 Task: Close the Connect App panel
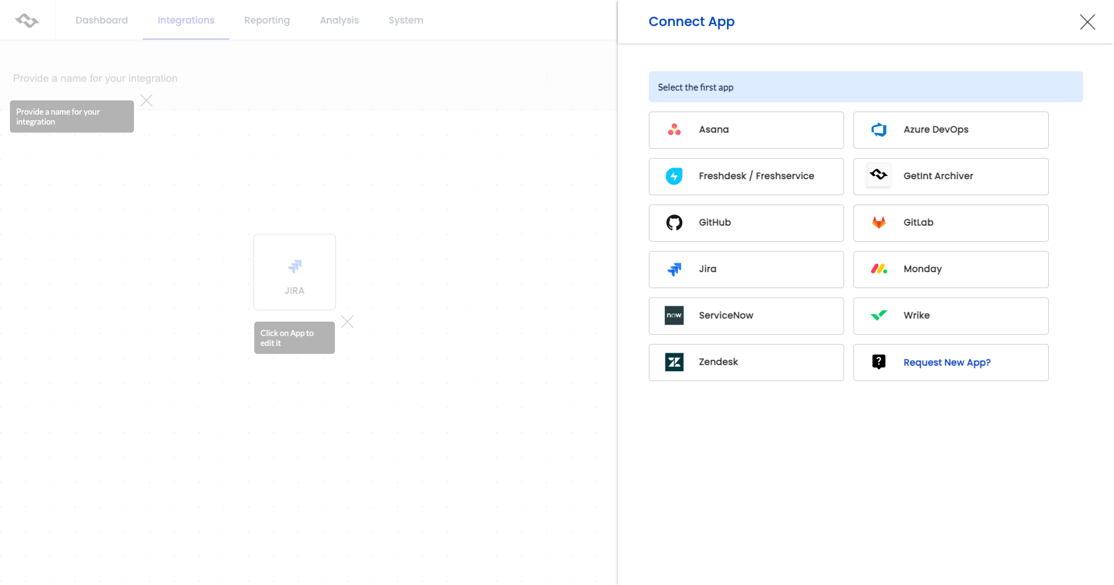click(x=1087, y=22)
